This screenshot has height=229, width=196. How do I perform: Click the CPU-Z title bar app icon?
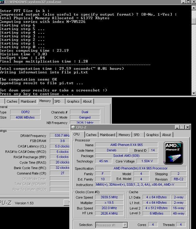point(73,127)
